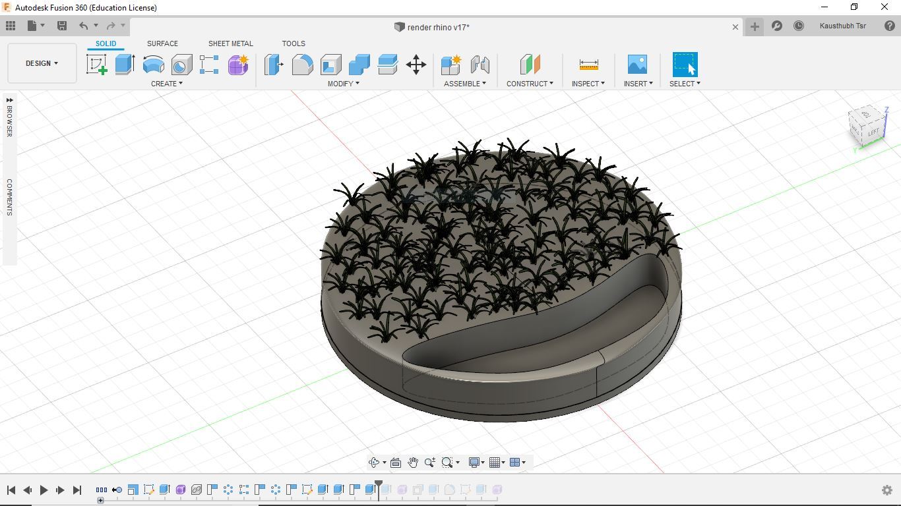The width and height of the screenshot is (901, 506).
Task: Open the Viewports layout dropdown
Action: point(518,463)
